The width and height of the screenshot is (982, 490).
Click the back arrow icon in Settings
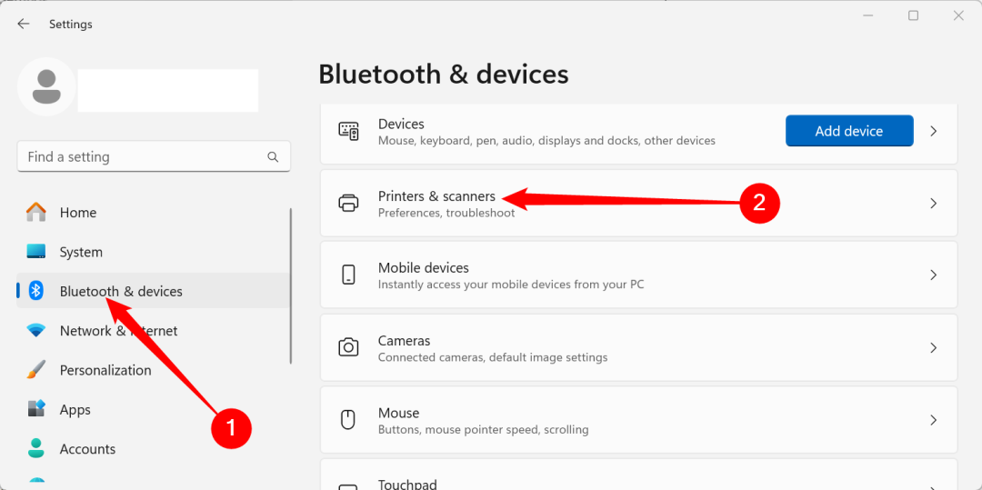click(23, 24)
